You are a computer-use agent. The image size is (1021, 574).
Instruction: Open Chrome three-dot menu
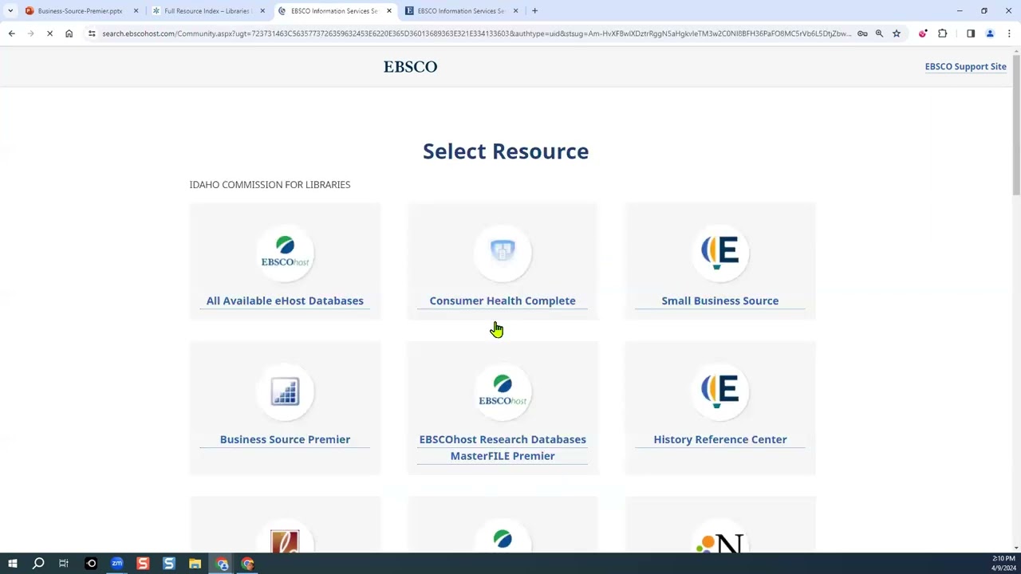1009,33
